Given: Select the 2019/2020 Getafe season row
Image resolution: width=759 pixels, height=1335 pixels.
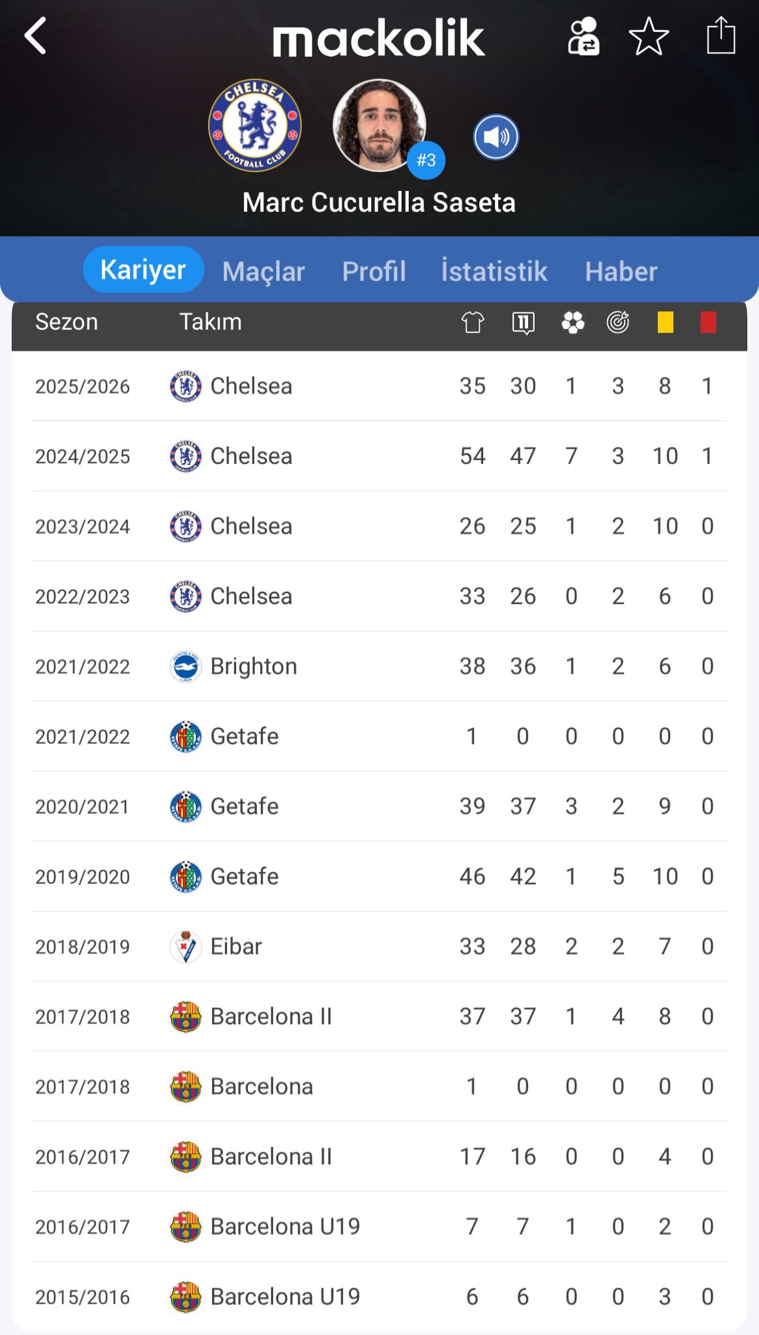Looking at the screenshot, I should point(379,877).
